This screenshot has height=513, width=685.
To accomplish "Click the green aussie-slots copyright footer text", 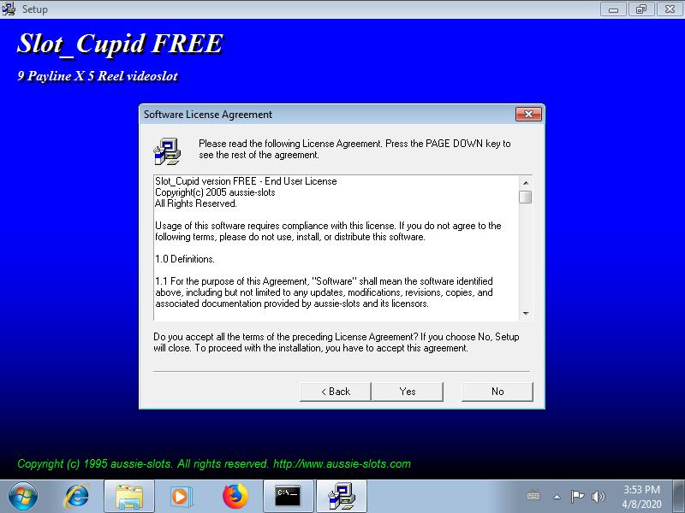I will [214, 463].
